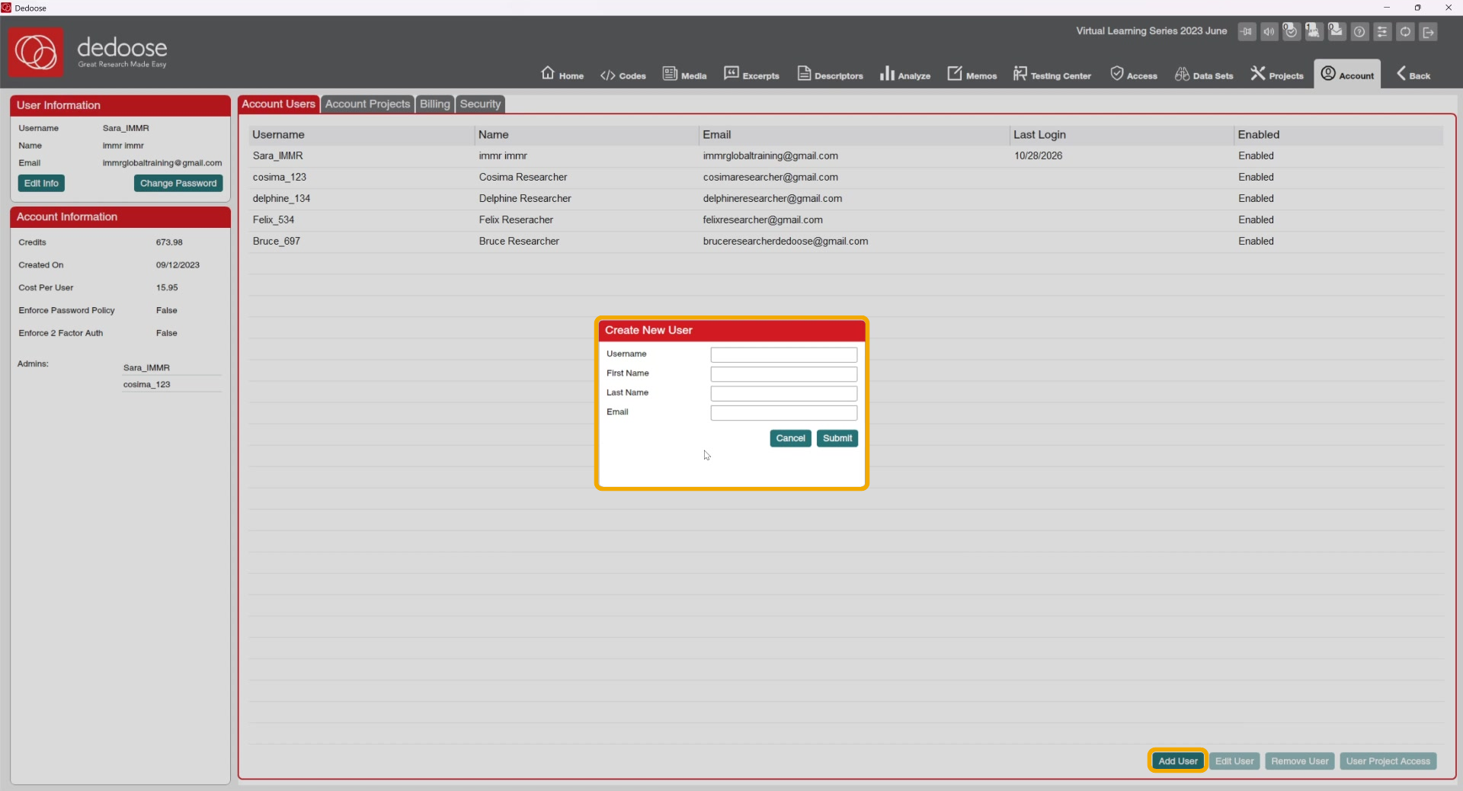Switch to the Security tab
Image resolution: width=1463 pixels, height=791 pixels.
coord(480,104)
